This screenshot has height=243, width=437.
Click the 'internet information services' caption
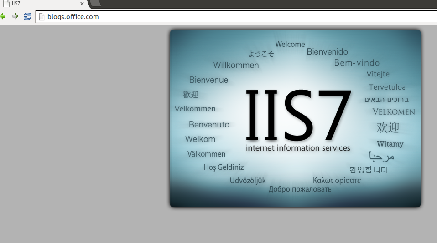pyautogui.click(x=298, y=148)
